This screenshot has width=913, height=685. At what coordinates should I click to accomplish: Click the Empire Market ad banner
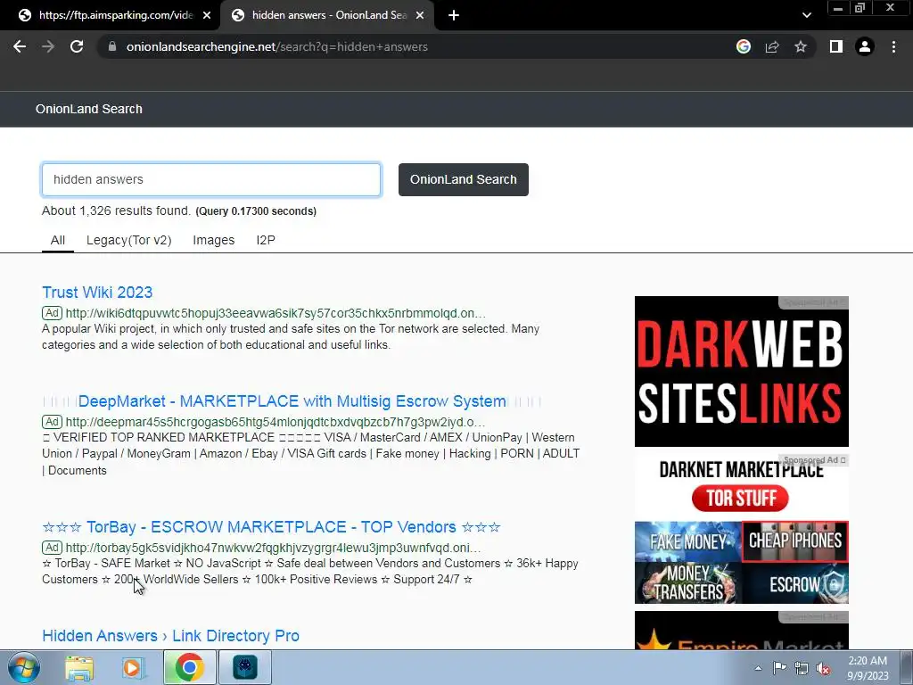click(x=741, y=631)
